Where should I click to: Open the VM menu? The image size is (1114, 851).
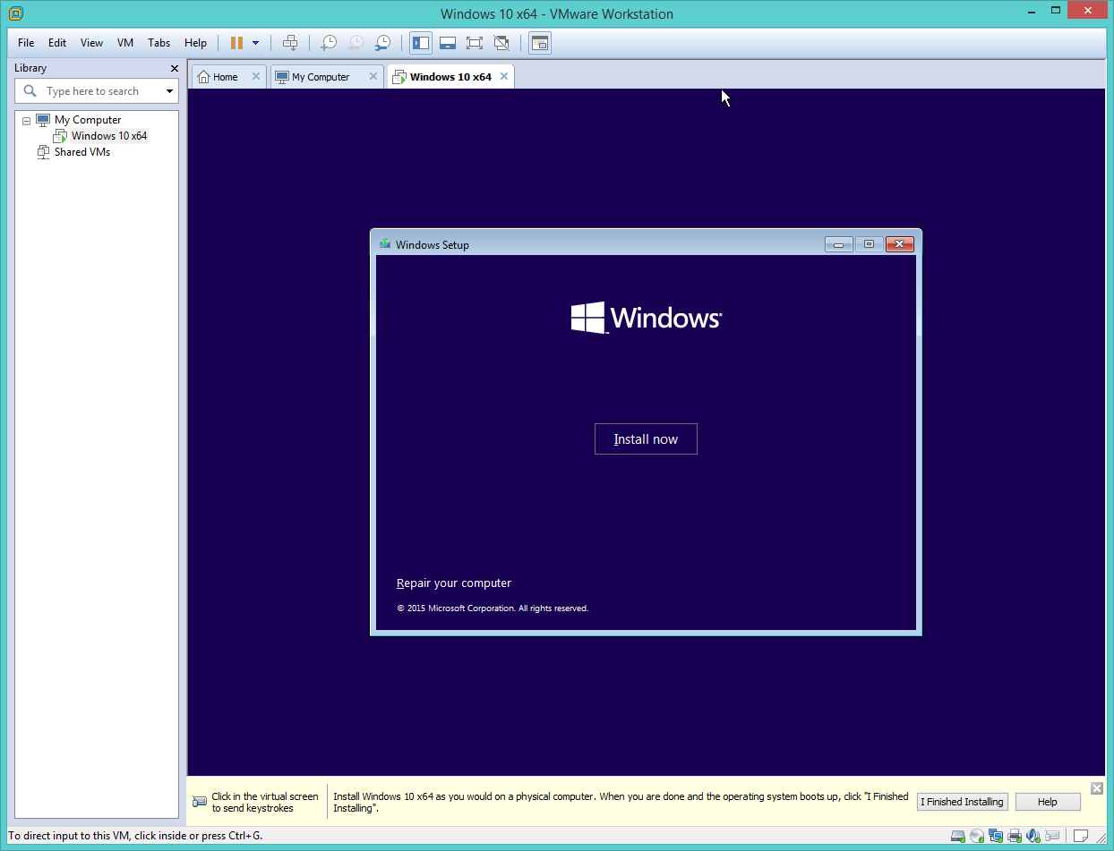tap(125, 43)
